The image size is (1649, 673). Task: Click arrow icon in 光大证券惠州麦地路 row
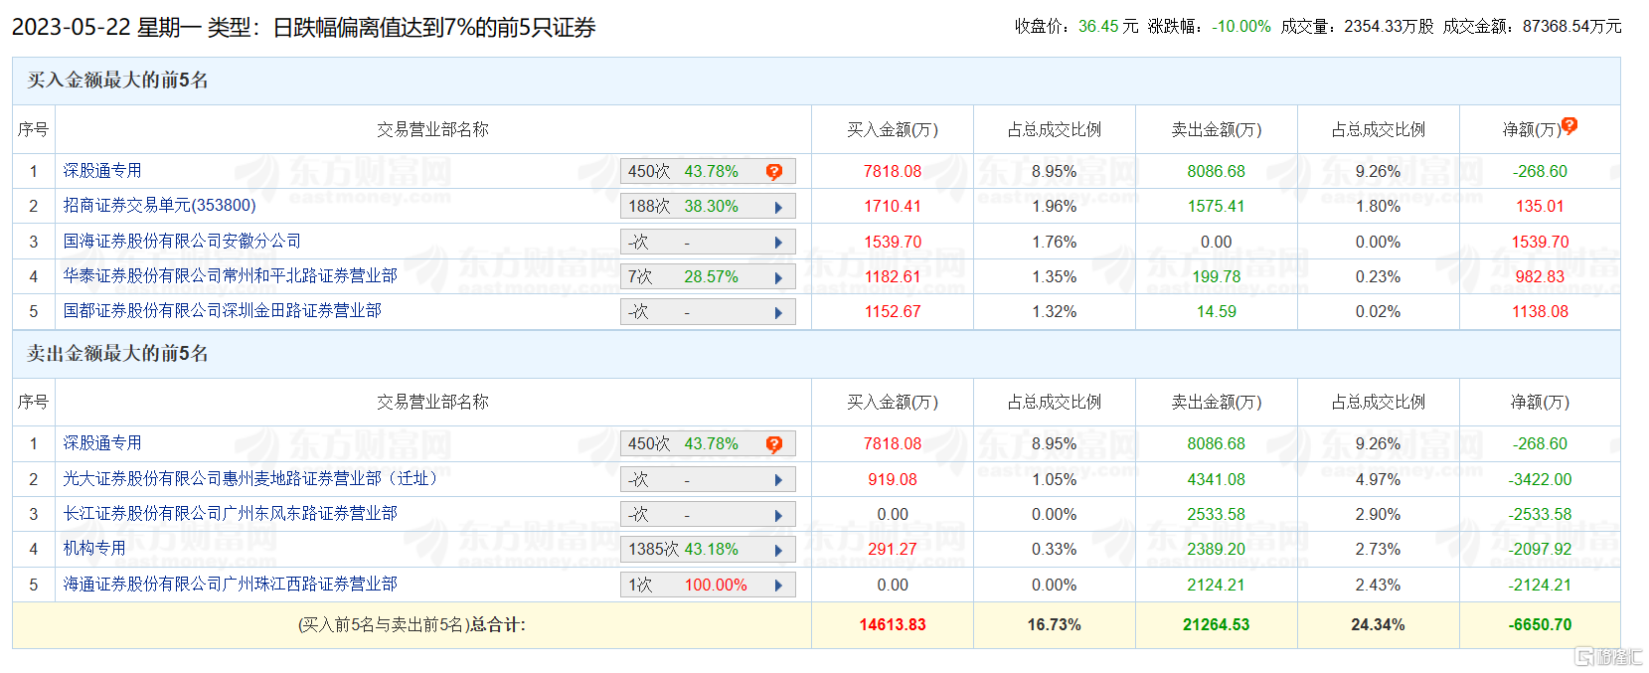(x=778, y=480)
